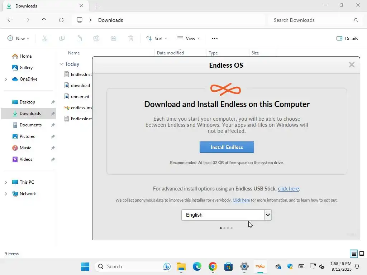Screen dimensions: 367x275
Task: Sort by the Date modified column
Action: tap(170, 53)
